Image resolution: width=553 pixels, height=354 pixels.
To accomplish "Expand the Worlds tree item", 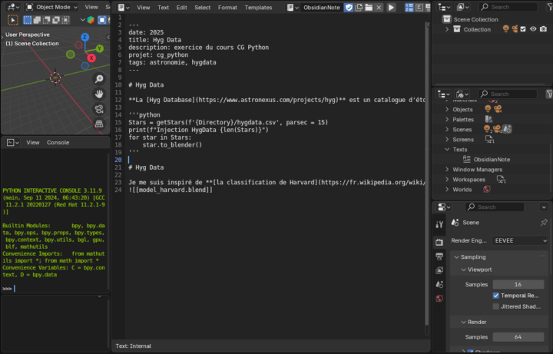I will tap(447, 190).
